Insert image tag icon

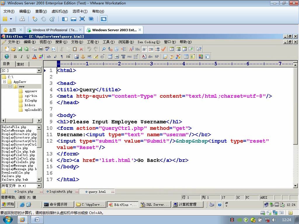tap(77, 57)
